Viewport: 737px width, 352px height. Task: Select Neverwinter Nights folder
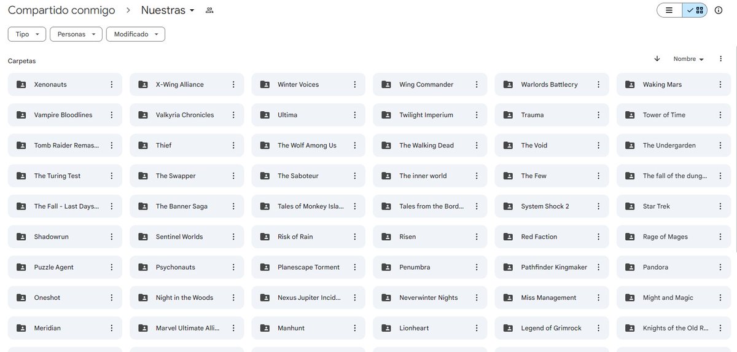pos(430,298)
